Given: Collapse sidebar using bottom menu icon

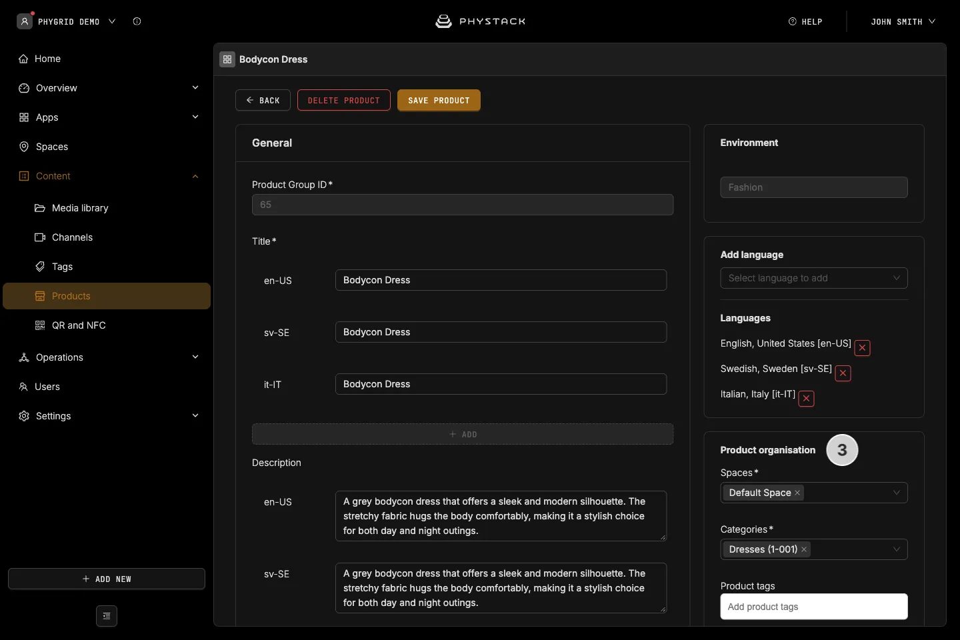Looking at the screenshot, I should (x=107, y=616).
